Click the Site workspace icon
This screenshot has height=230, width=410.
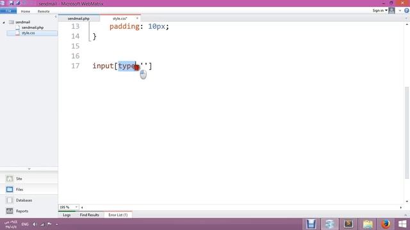10,179
